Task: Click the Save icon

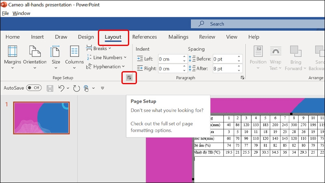Action: (x=50, y=88)
